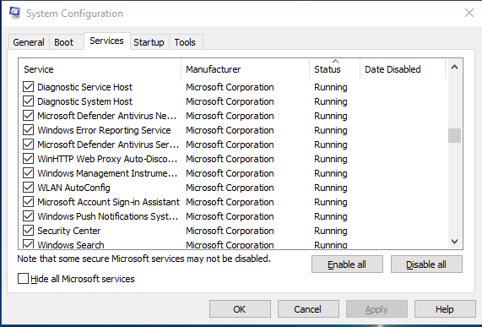Toggle Microsoft Defender Antivirus Ser... checkbox

29,144
